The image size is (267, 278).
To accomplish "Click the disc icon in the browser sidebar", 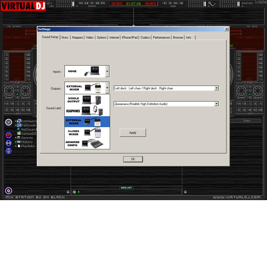I will coord(9,122).
